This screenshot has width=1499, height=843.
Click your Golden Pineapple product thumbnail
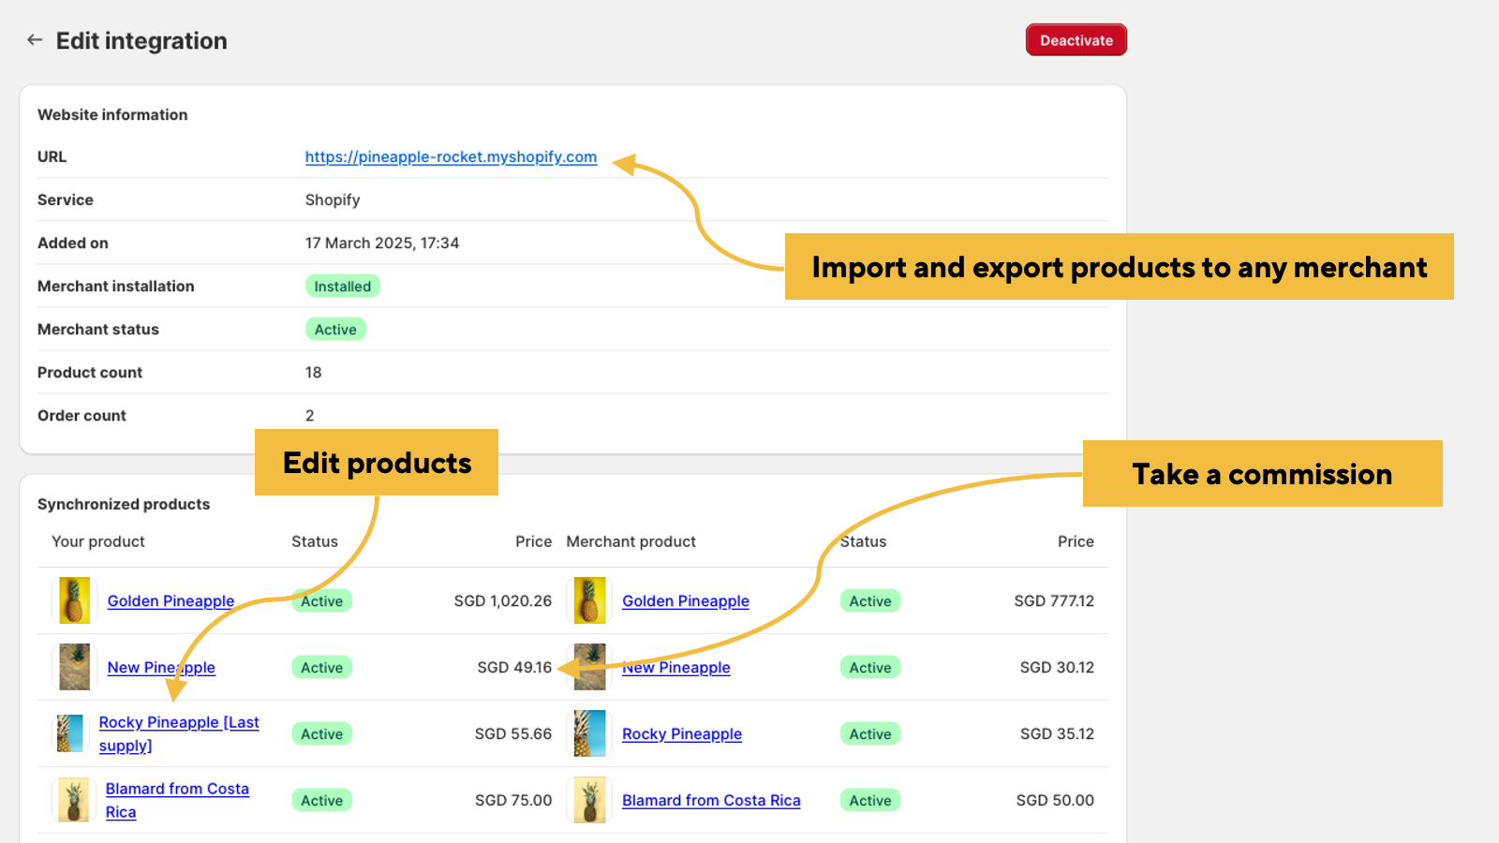[75, 600]
